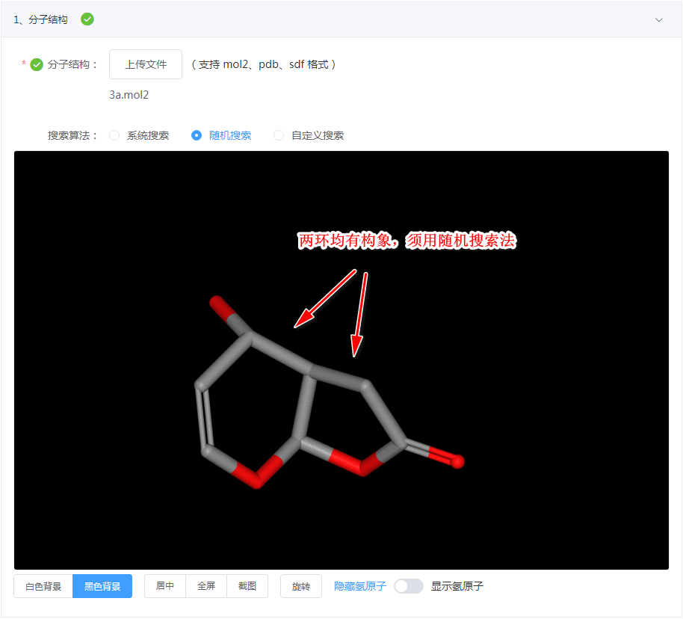Choose the 自定义搜索 custom search option
The width and height of the screenshot is (683, 619).
278,135
